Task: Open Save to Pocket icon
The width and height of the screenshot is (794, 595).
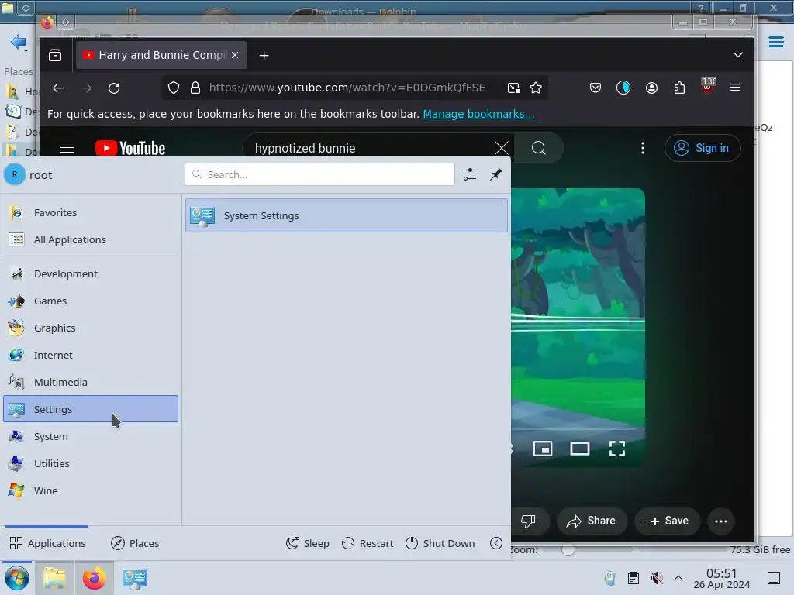Action: point(595,88)
